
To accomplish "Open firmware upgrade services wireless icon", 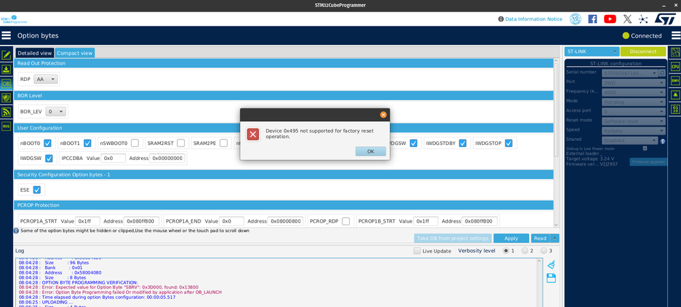I will pyautogui.click(x=6, y=112).
